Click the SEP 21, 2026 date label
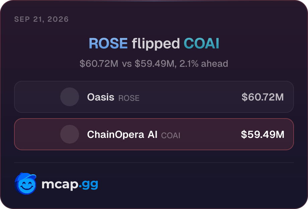Screen dimensions: 308x209 click(42, 19)
